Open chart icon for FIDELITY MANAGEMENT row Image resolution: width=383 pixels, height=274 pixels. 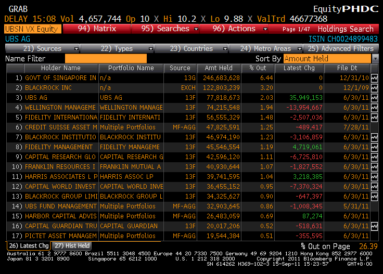point(374,147)
